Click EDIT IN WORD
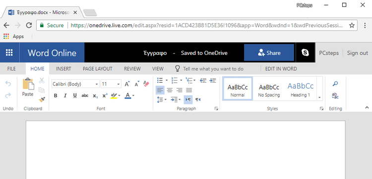 tap(281, 69)
